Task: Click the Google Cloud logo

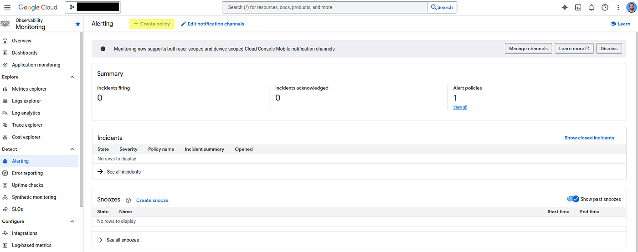Action: tap(38, 7)
